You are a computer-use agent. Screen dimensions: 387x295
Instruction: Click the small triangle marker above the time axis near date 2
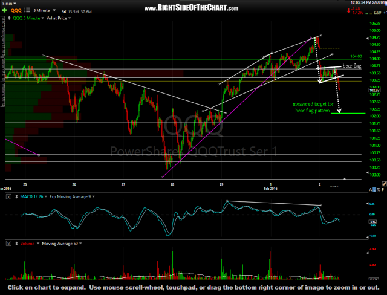coord(345,178)
